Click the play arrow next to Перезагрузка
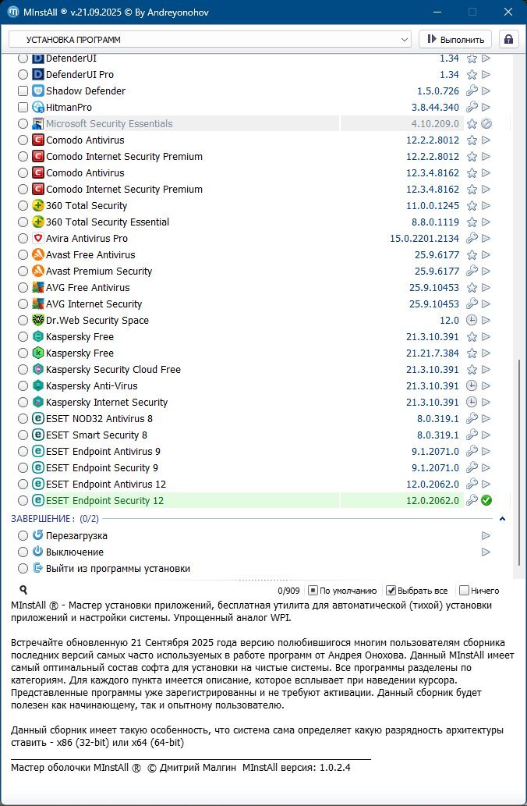Viewport: 527px width, 806px height. click(486, 536)
